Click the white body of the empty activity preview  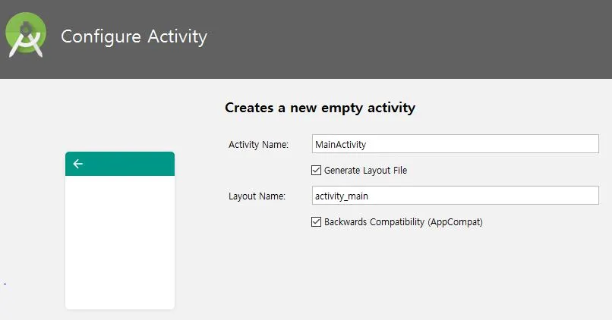pos(120,243)
